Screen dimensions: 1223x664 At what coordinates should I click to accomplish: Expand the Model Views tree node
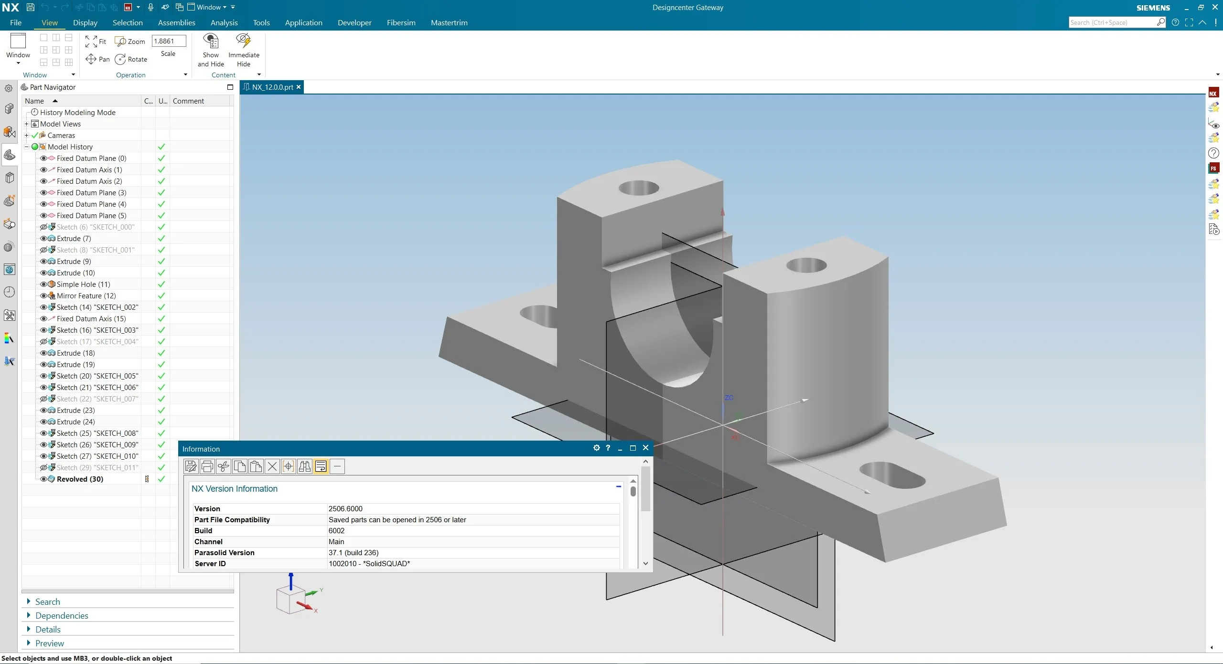click(x=26, y=124)
